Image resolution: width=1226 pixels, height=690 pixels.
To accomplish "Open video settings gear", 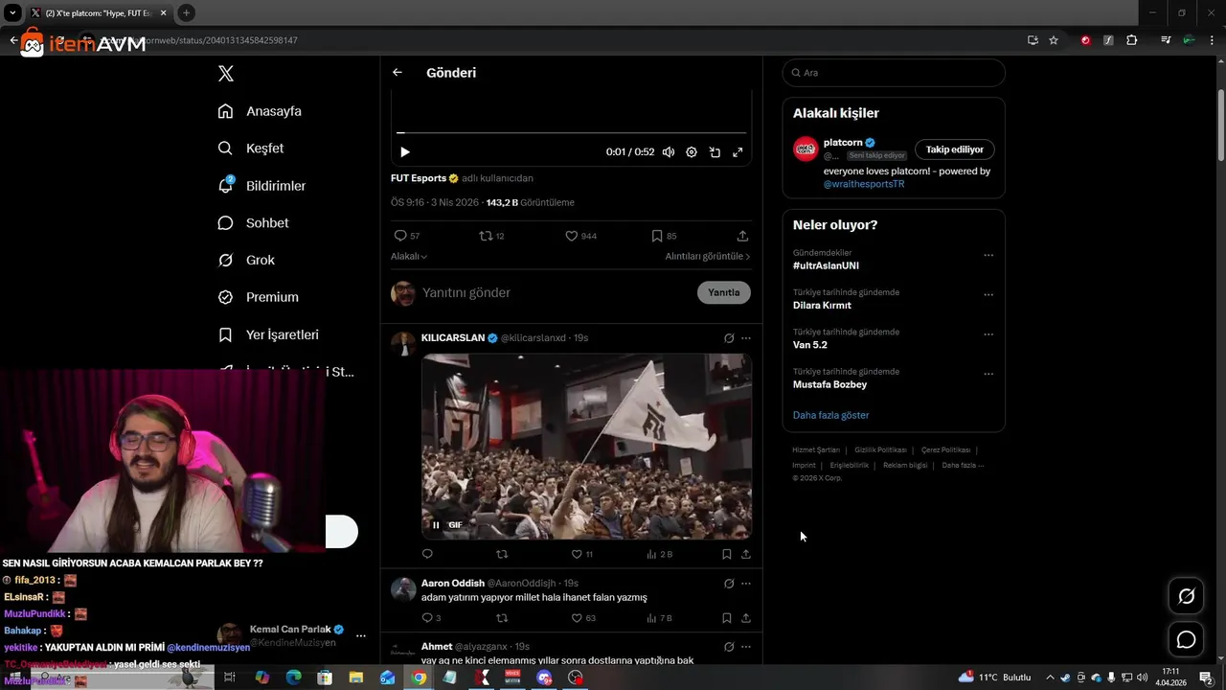I will [x=692, y=152].
